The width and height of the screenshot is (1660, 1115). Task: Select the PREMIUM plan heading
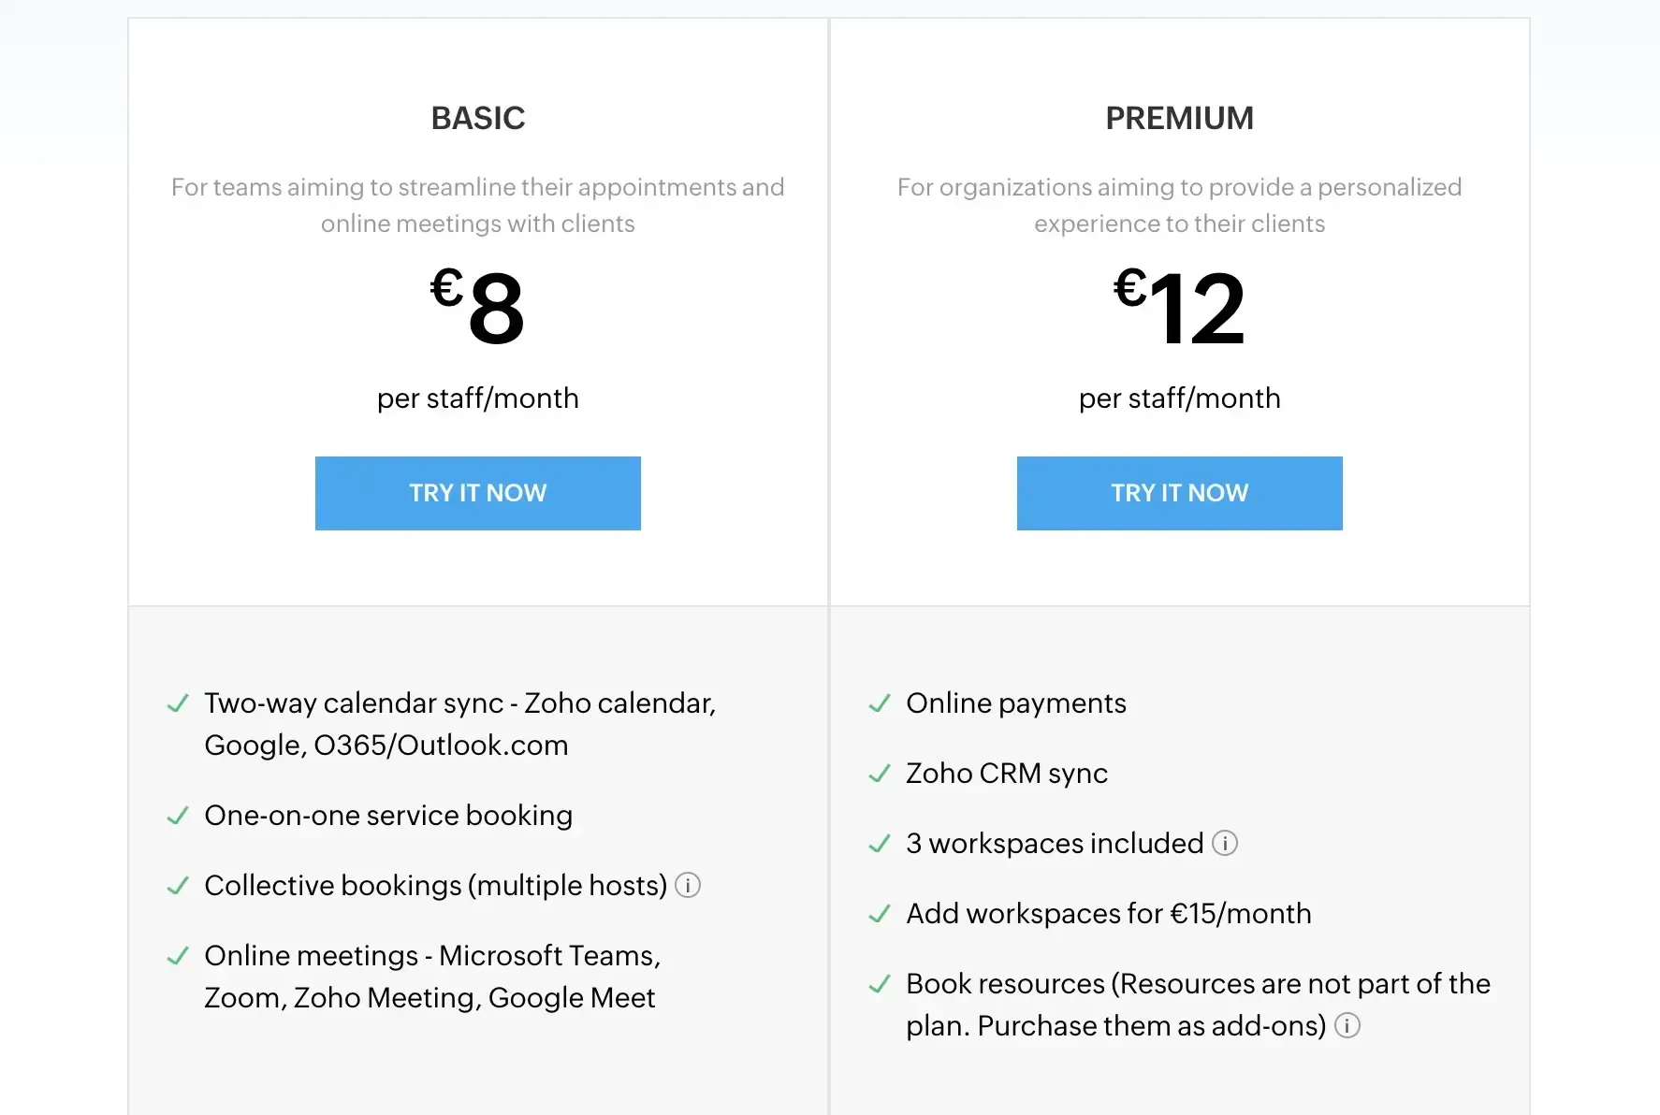(1179, 118)
